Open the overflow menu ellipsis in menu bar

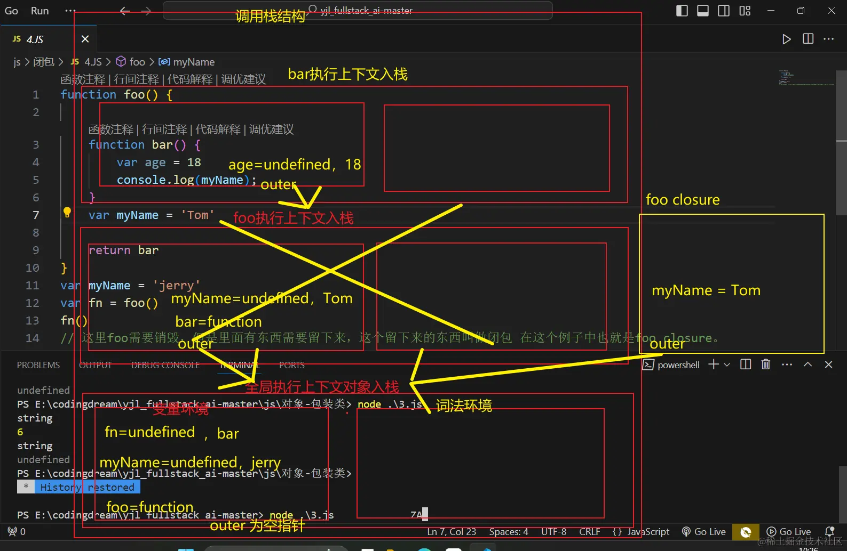pos(70,11)
